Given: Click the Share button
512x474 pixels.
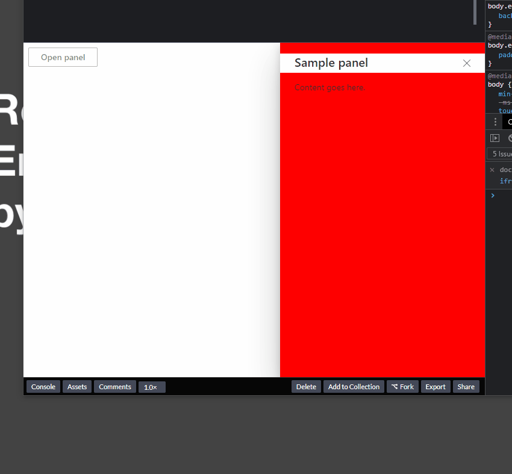Looking at the screenshot, I should point(466,387).
